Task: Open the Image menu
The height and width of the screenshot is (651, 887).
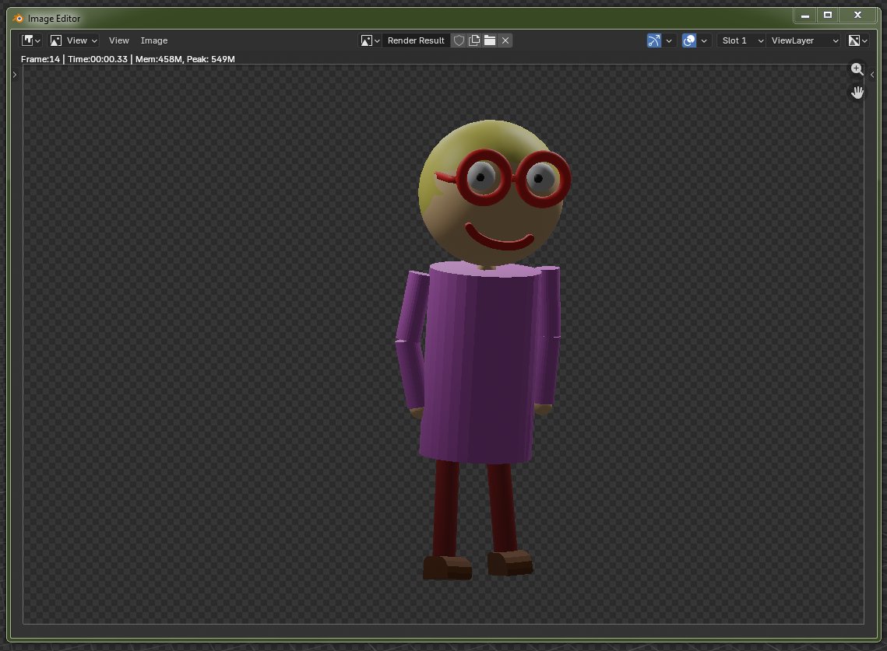Action: click(x=154, y=40)
